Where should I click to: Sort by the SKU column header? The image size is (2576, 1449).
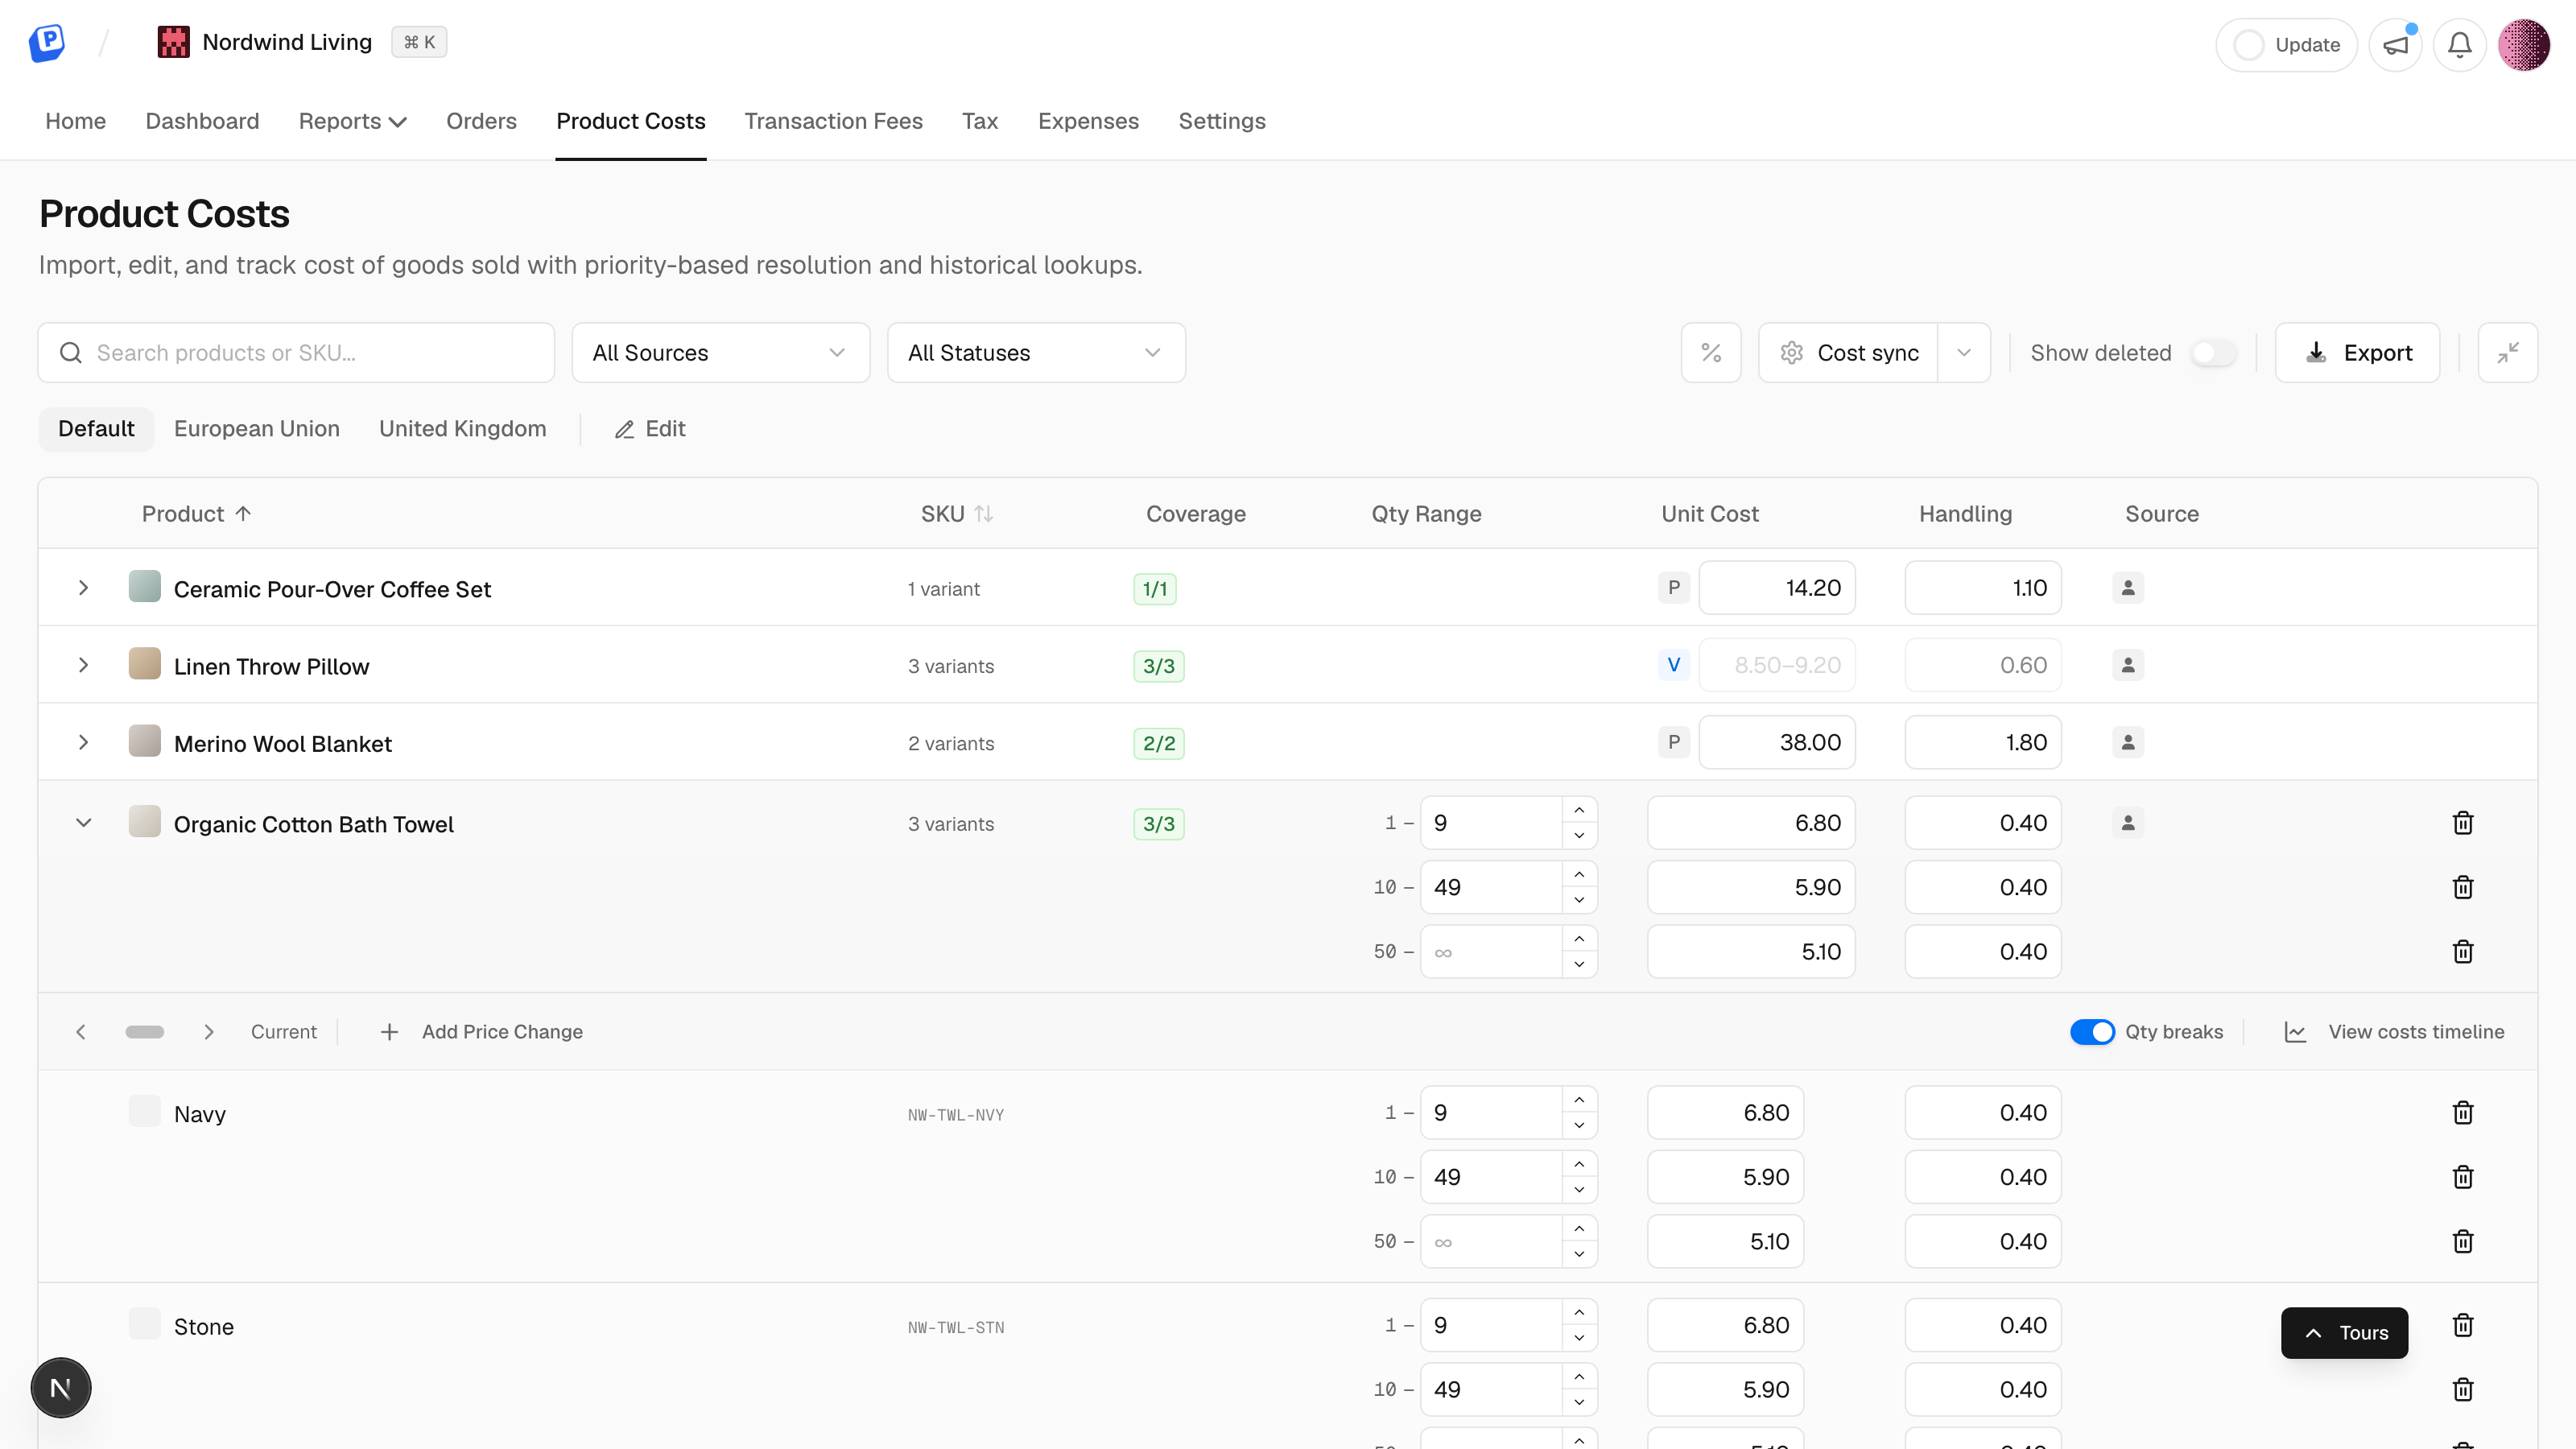956,514
